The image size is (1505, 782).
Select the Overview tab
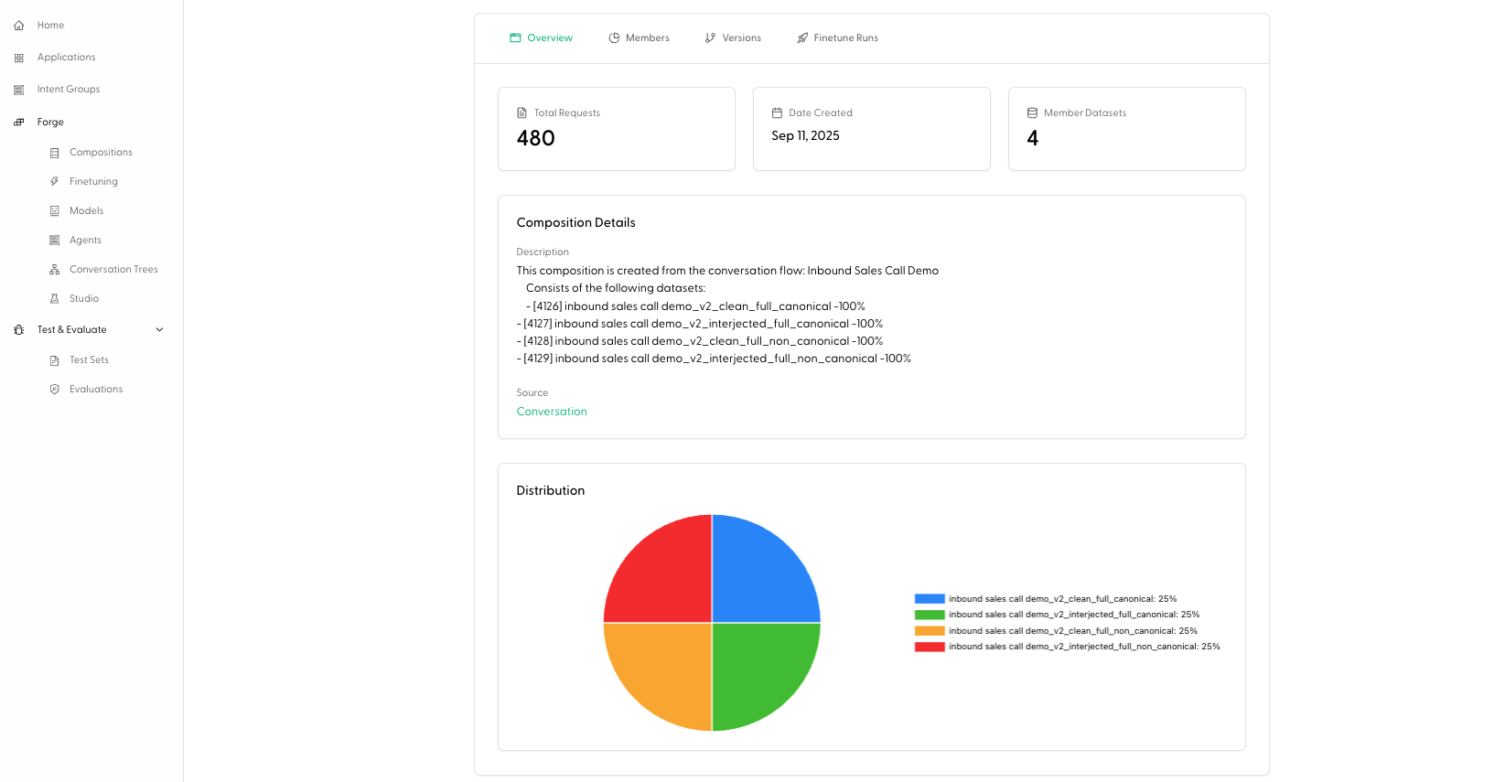click(x=541, y=38)
